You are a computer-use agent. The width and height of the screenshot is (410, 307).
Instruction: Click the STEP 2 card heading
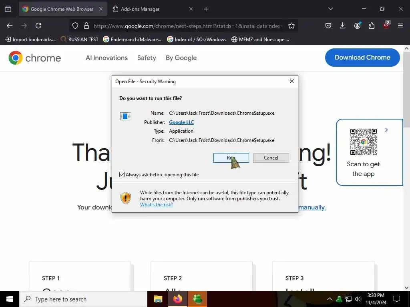tap(173, 278)
